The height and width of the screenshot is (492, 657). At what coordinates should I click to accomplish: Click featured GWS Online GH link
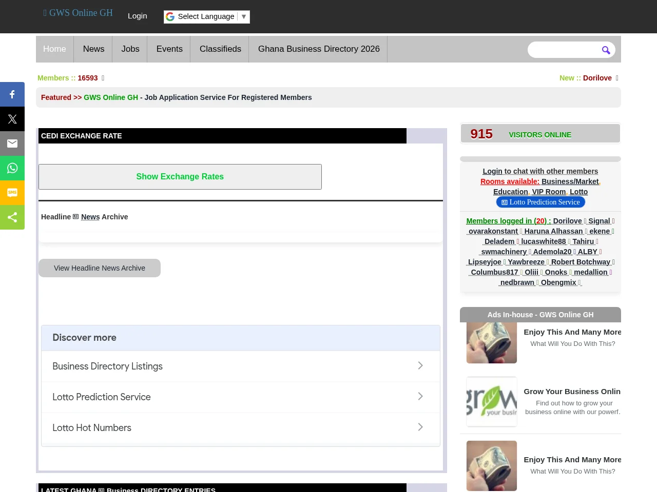pyautogui.click(x=111, y=97)
